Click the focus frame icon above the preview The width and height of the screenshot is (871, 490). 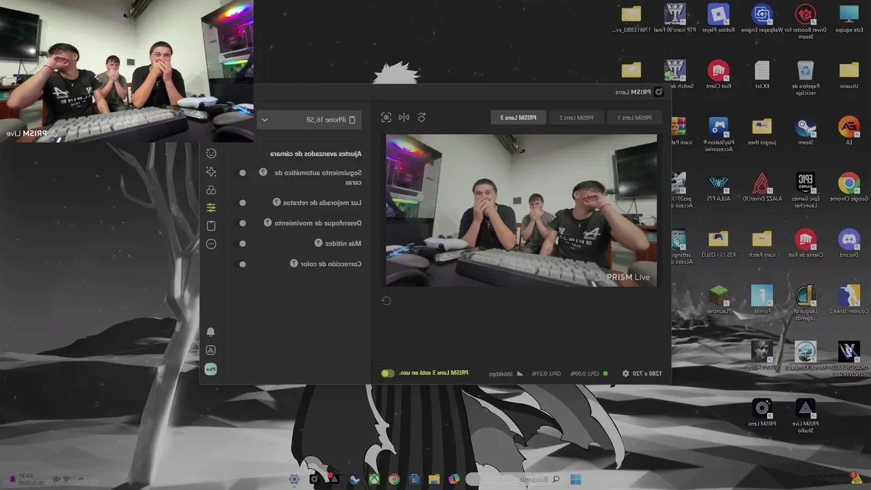point(386,118)
